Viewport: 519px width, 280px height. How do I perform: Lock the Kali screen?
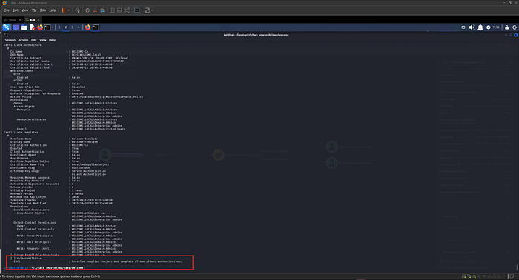click(506, 27)
